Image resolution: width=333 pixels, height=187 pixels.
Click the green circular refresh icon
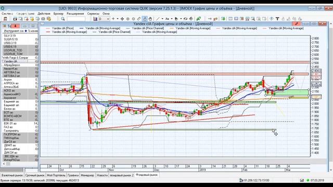click(x=223, y=19)
